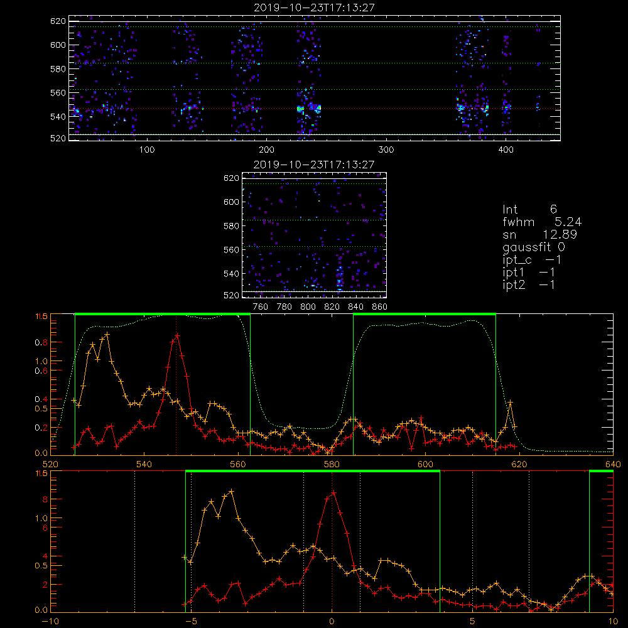Click the timestamp title above the wide top image
Image resolution: width=628 pixels, height=628 pixels.
pos(314,8)
